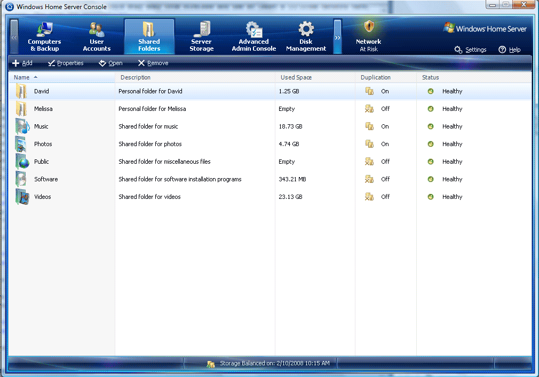Viewport: 539px width, 377px height.
Task: Open Help with the question mark icon
Action: click(x=502, y=50)
